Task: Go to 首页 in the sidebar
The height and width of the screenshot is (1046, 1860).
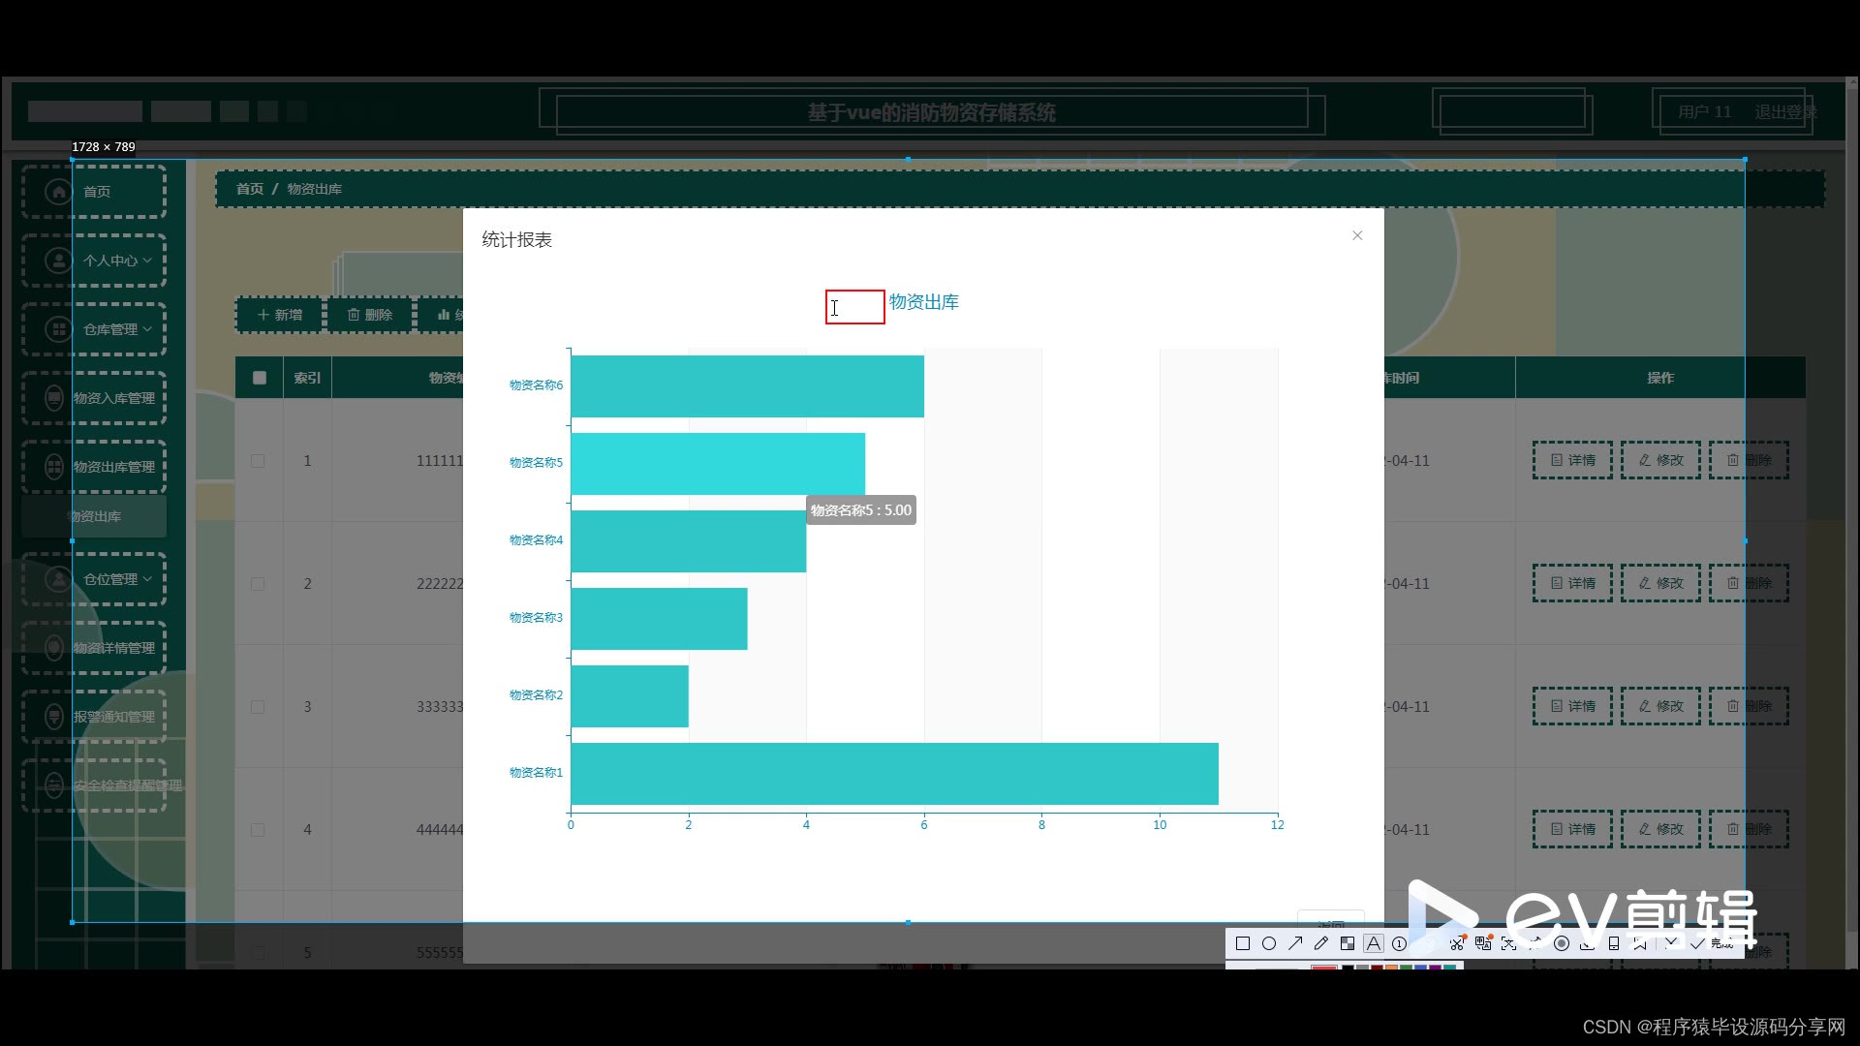Action: click(95, 192)
